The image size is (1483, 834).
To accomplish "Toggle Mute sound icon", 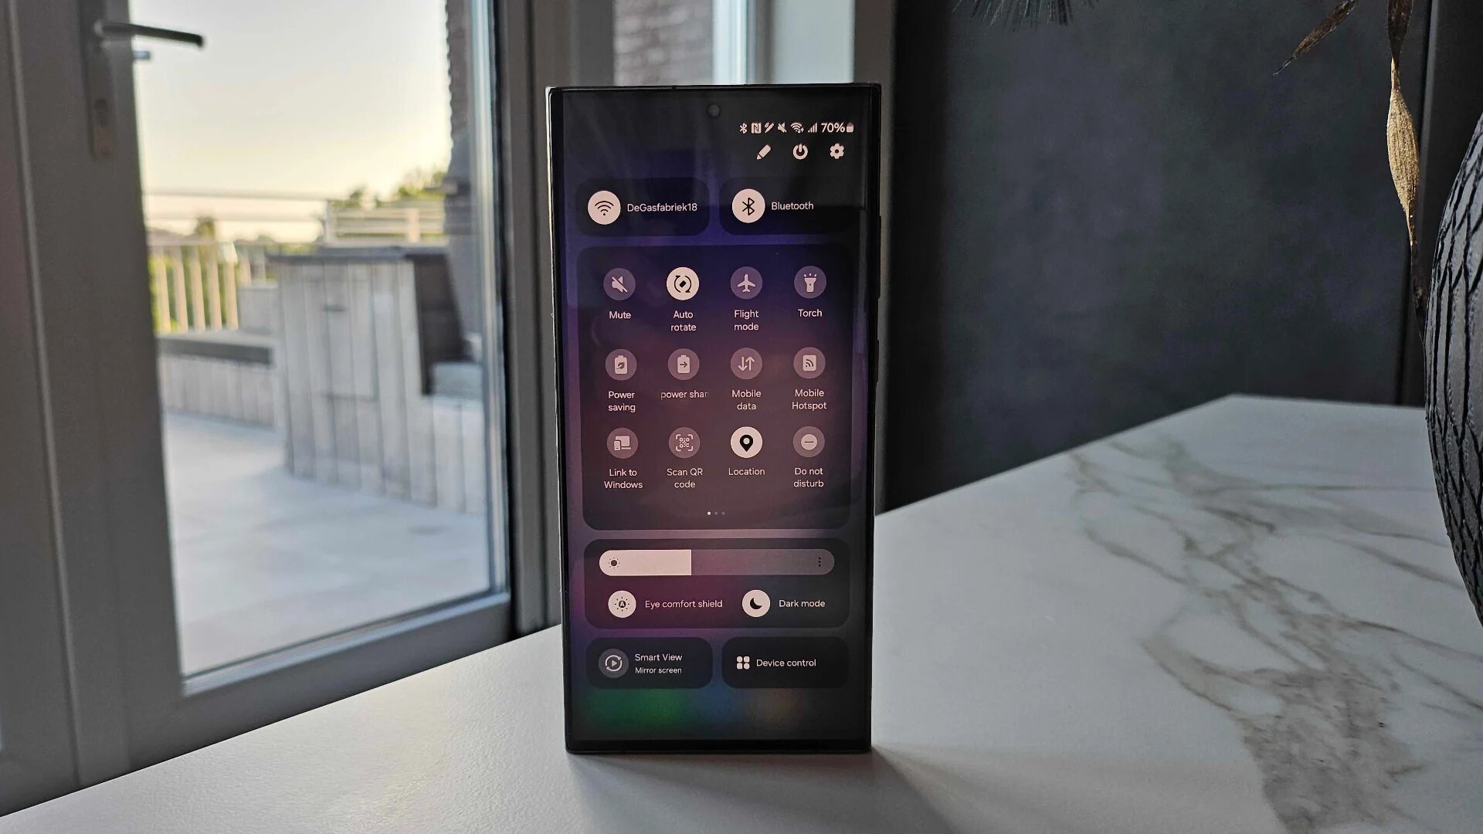I will point(619,283).
